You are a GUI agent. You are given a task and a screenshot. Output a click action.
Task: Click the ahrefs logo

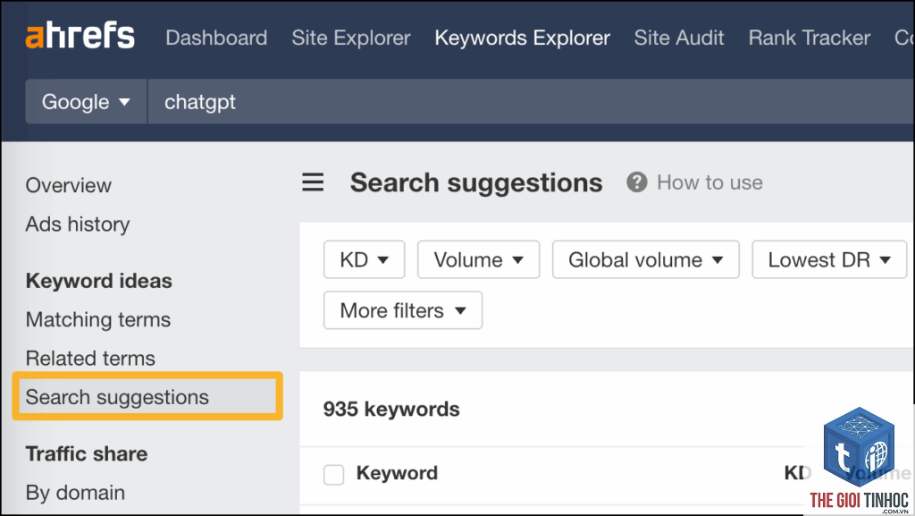[80, 36]
